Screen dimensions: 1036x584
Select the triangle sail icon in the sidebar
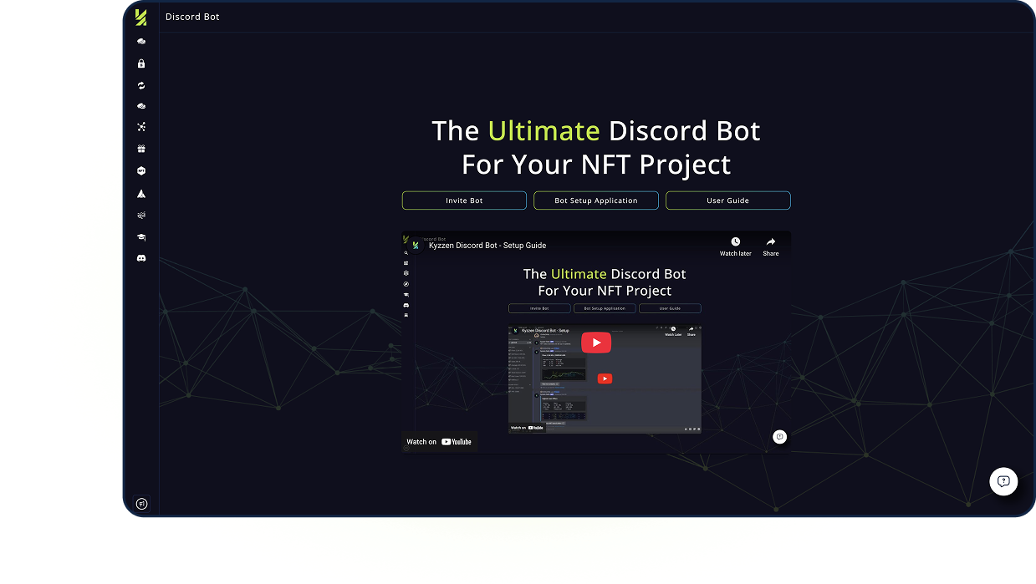pyautogui.click(x=141, y=193)
